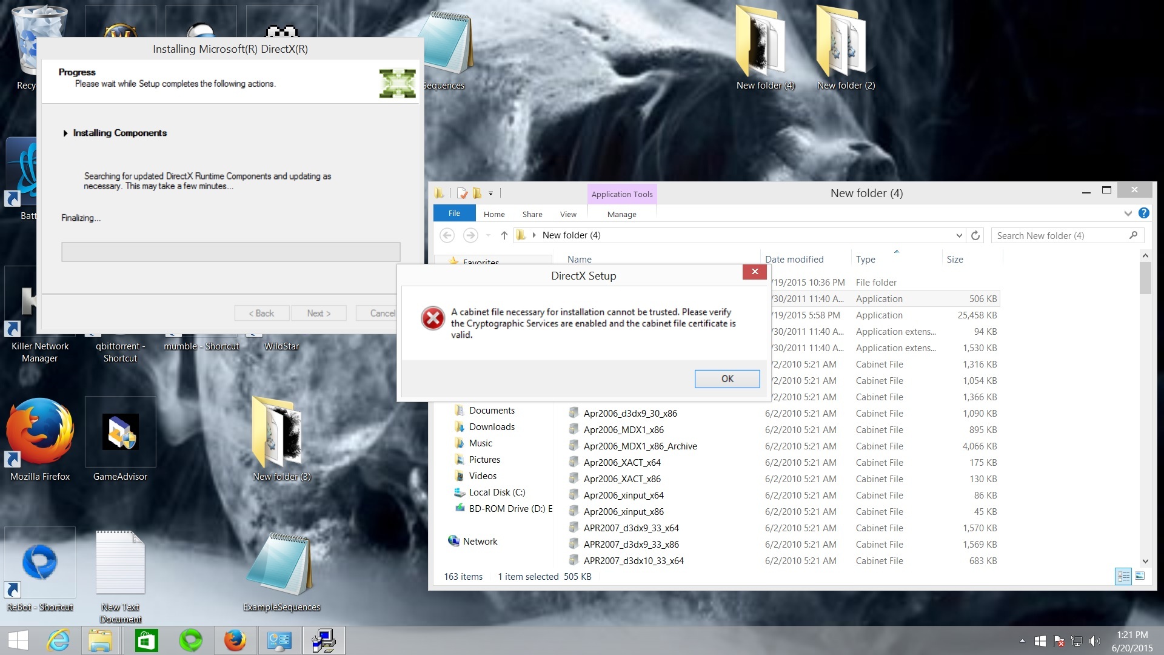
Task: Click the Explorer Forward navigation arrow
Action: tap(470, 235)
